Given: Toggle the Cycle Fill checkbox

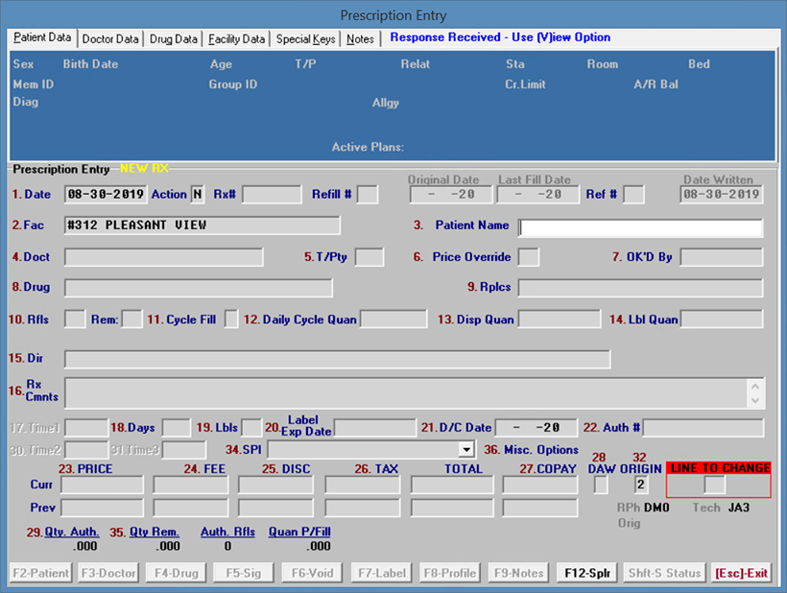Looking at the screenshot, I should tap(231, 320).
